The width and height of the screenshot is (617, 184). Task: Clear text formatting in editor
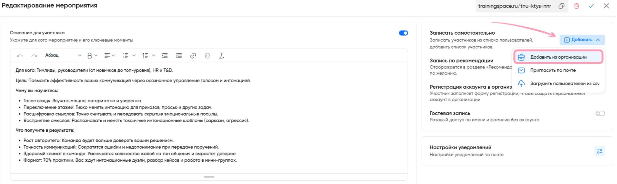pyautogui.click(x=222, y=55)
